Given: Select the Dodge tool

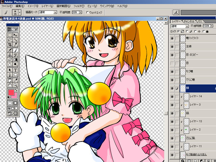Looking at the screenshot, I should tap(16, 64).
